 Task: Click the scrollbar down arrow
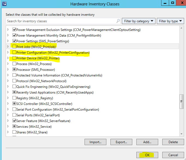(x=182, y=134)
